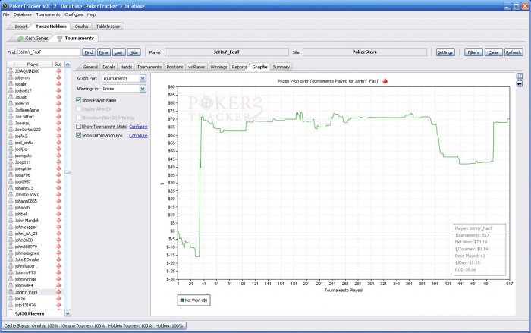Image resolution: width=531 pixels, height=333 pixels.
Task: Click the PokerStars spade icon in graph title
Action: pos(385,80)
